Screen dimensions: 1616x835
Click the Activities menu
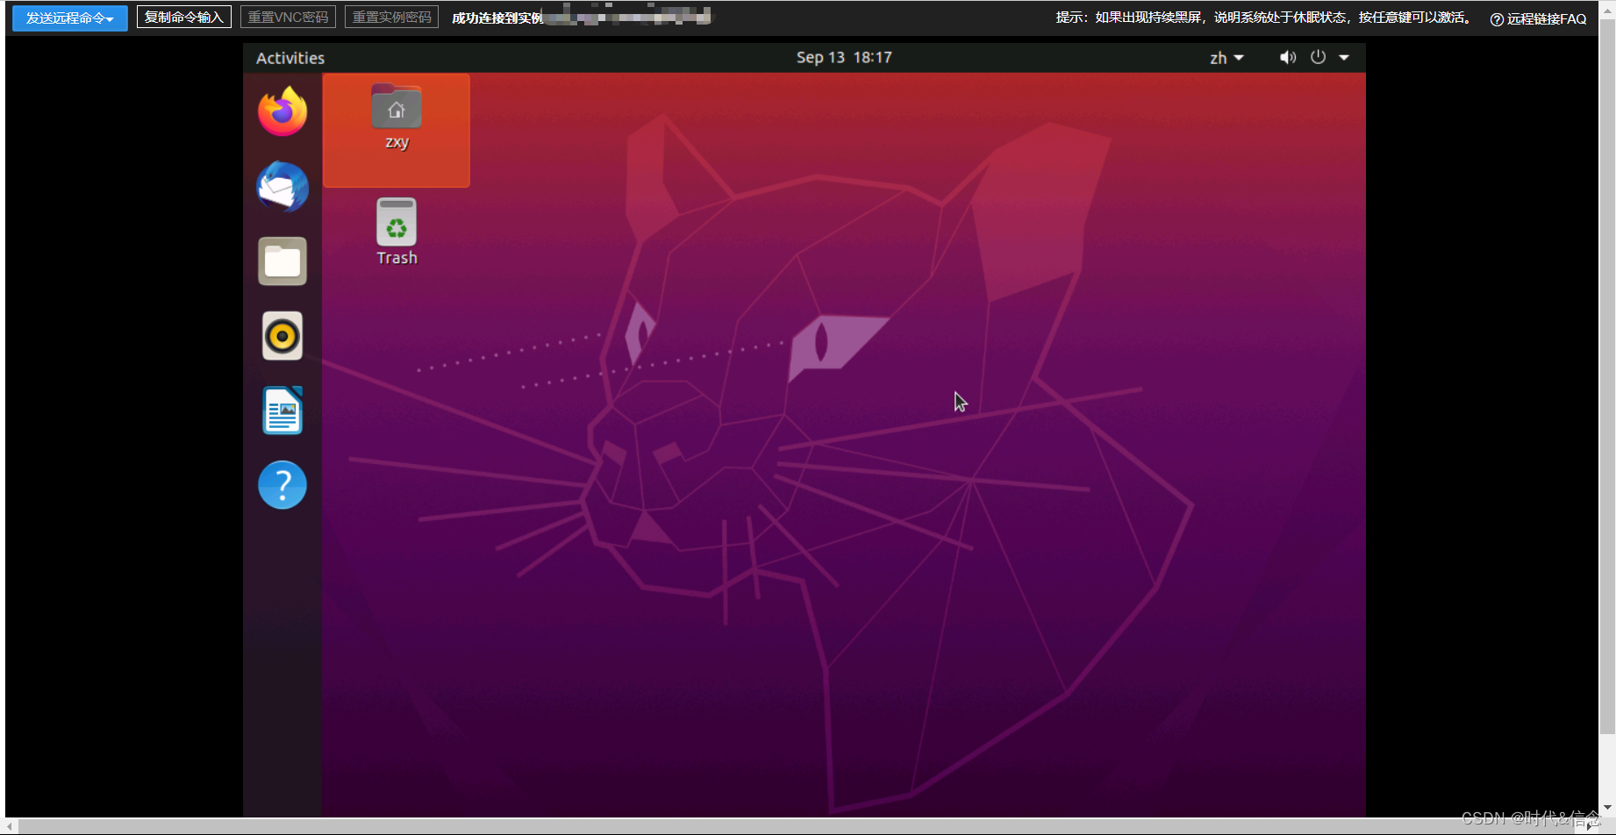coord(290,58)
